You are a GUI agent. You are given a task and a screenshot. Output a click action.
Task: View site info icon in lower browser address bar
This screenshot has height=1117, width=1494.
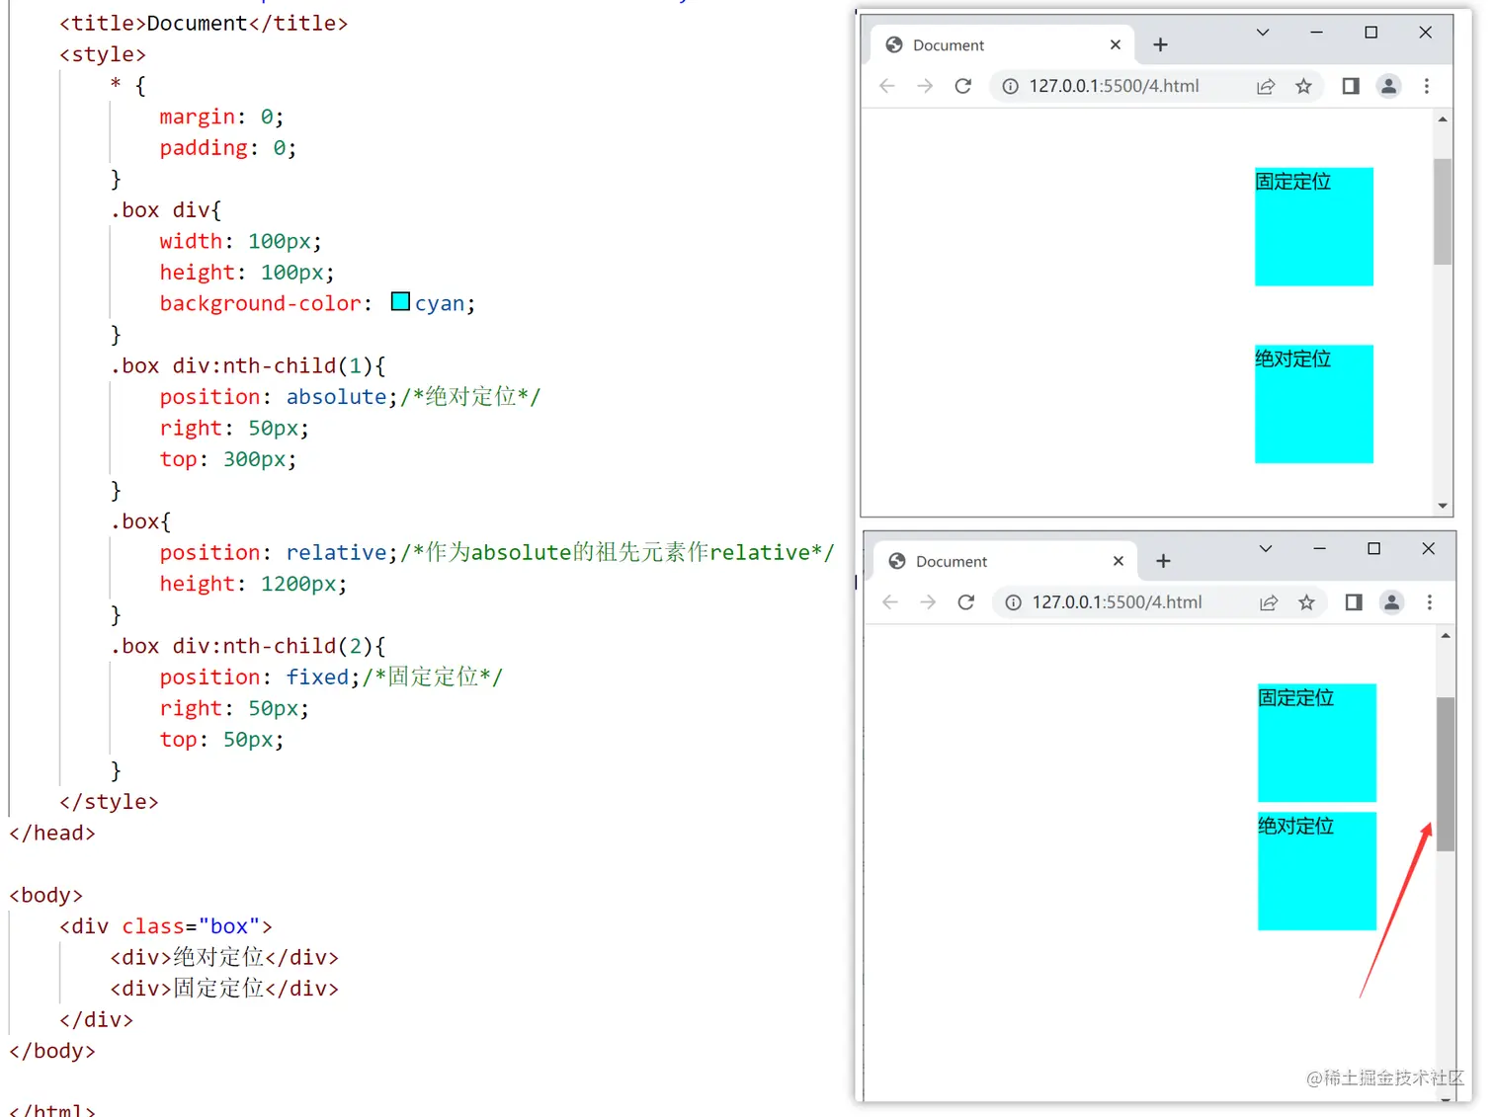(1014, 602)
